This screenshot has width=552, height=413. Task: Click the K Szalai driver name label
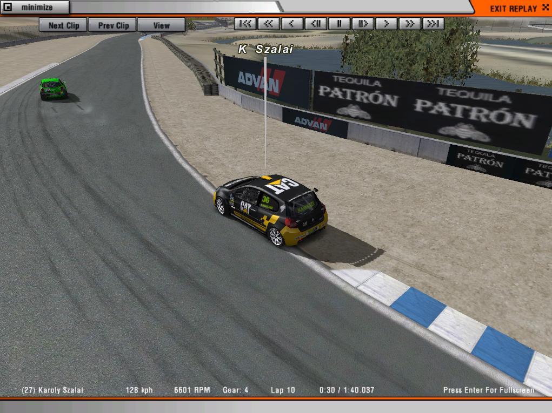tap(265, 49)
